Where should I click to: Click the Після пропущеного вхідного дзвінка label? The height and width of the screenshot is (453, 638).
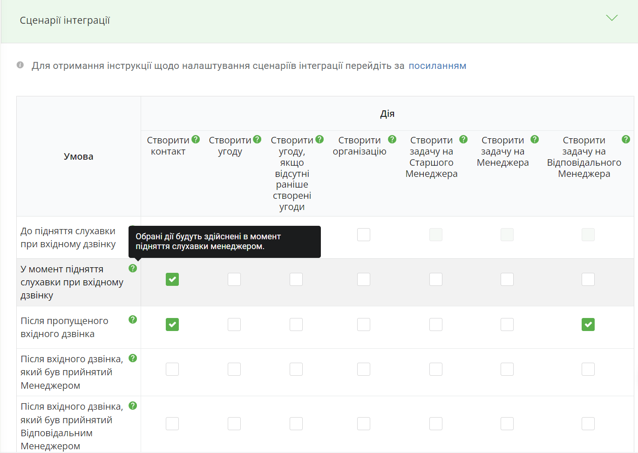(x=64, y=327)
